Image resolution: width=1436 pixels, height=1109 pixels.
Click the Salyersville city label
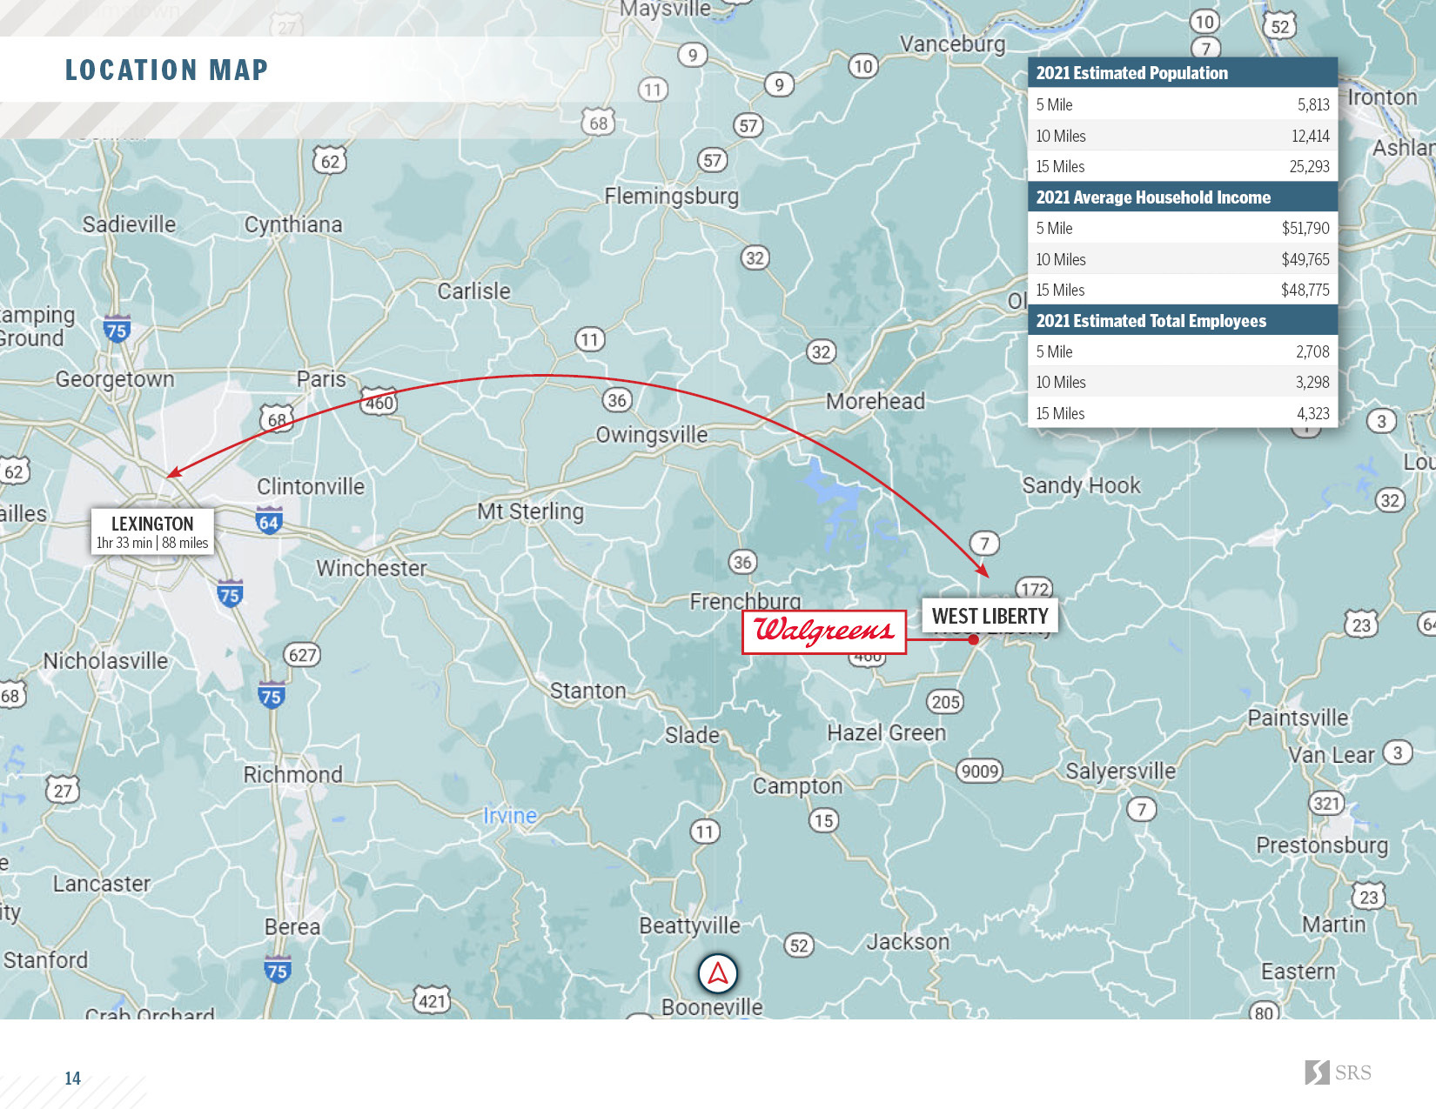point(1121,772)
